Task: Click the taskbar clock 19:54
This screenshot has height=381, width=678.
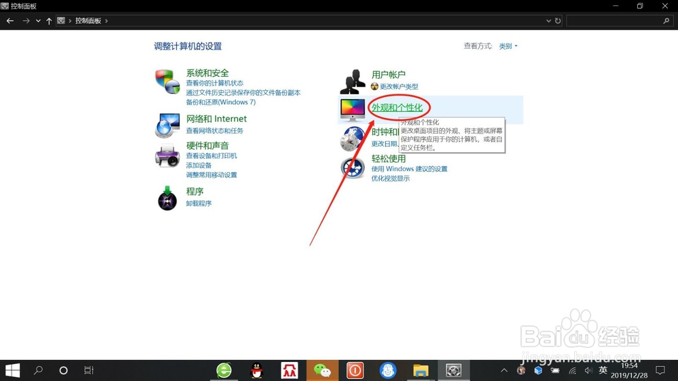Action: coord(629,366)
